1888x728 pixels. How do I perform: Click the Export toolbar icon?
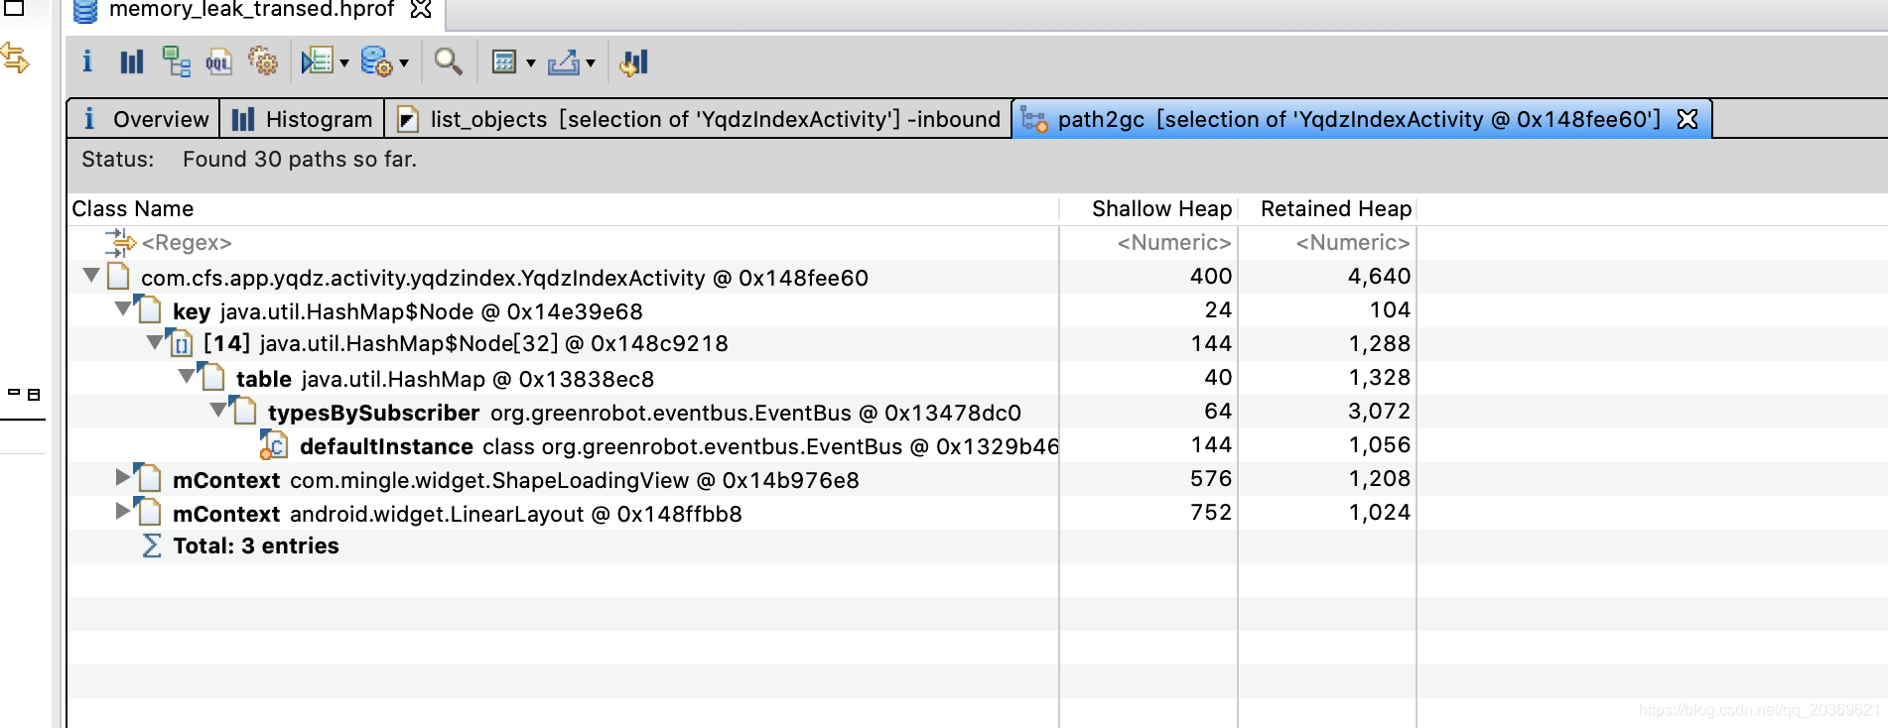[x=563, y=61]
